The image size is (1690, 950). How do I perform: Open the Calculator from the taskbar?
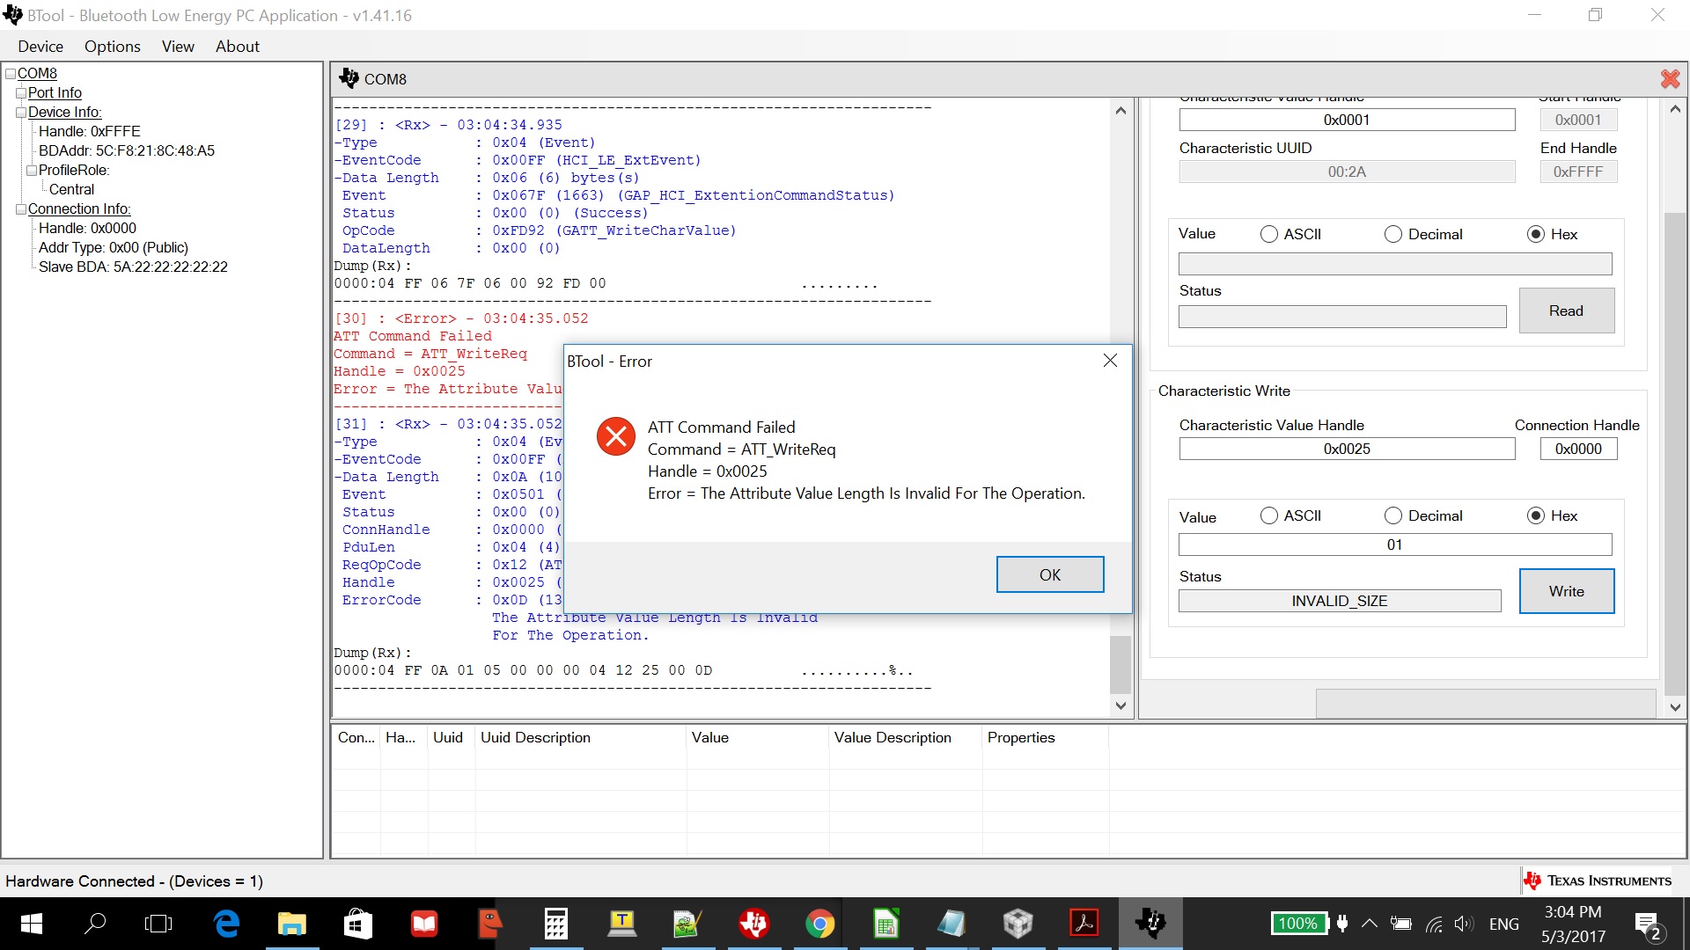click(x=555, y=924)
